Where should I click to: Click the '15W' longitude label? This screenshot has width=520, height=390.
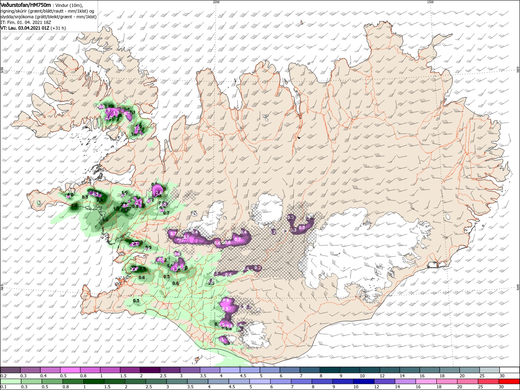pyautogui.click(x=430, y=2)
